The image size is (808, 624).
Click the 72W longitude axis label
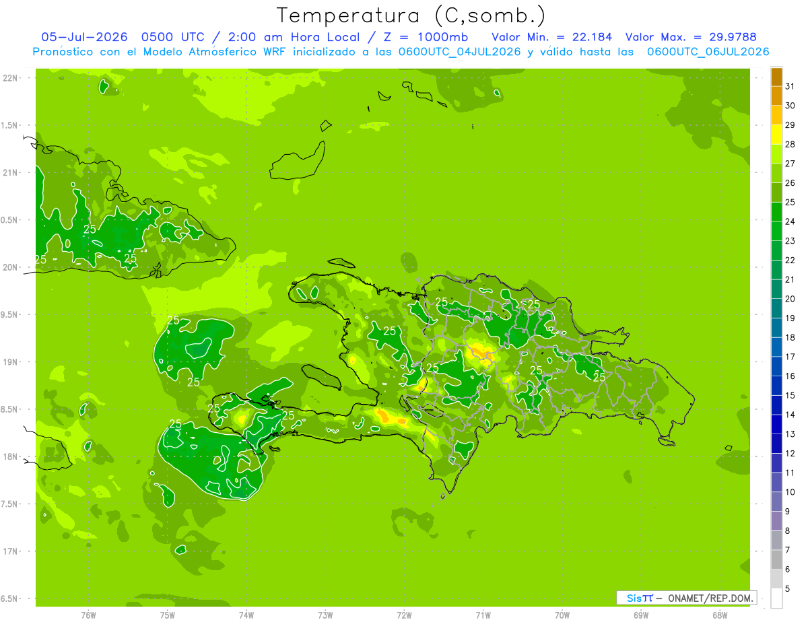click(x=404, y=615)
